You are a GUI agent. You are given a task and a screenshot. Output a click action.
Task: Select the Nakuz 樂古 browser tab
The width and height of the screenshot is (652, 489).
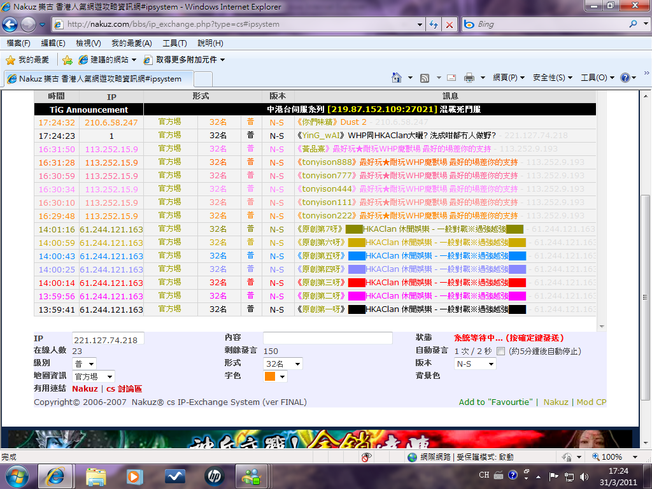click(99, 78)
